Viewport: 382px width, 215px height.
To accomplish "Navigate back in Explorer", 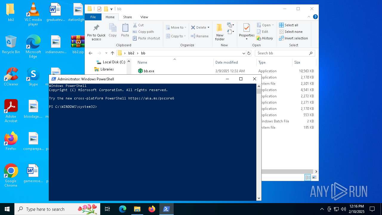I will point(90,53).
